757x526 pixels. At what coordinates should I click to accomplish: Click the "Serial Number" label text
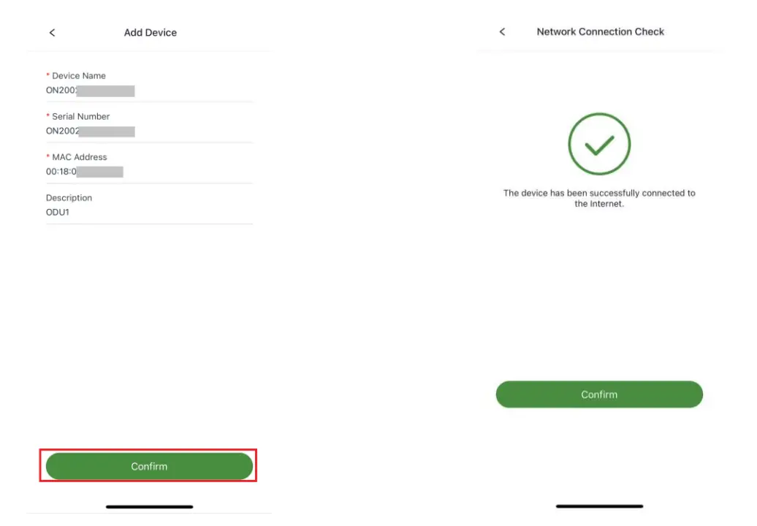pyautogui.click(x=81, y=116)
